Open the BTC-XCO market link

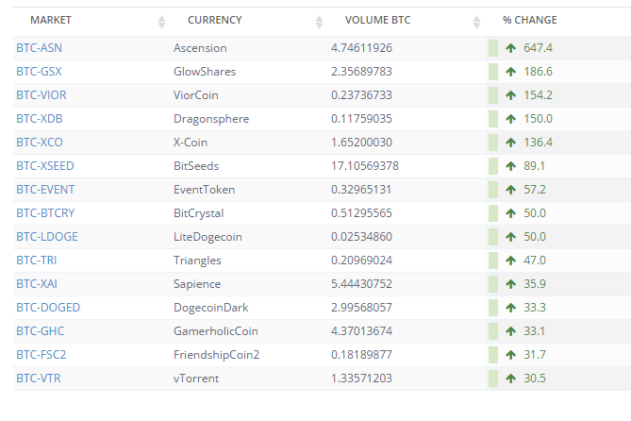click(40, 143)
